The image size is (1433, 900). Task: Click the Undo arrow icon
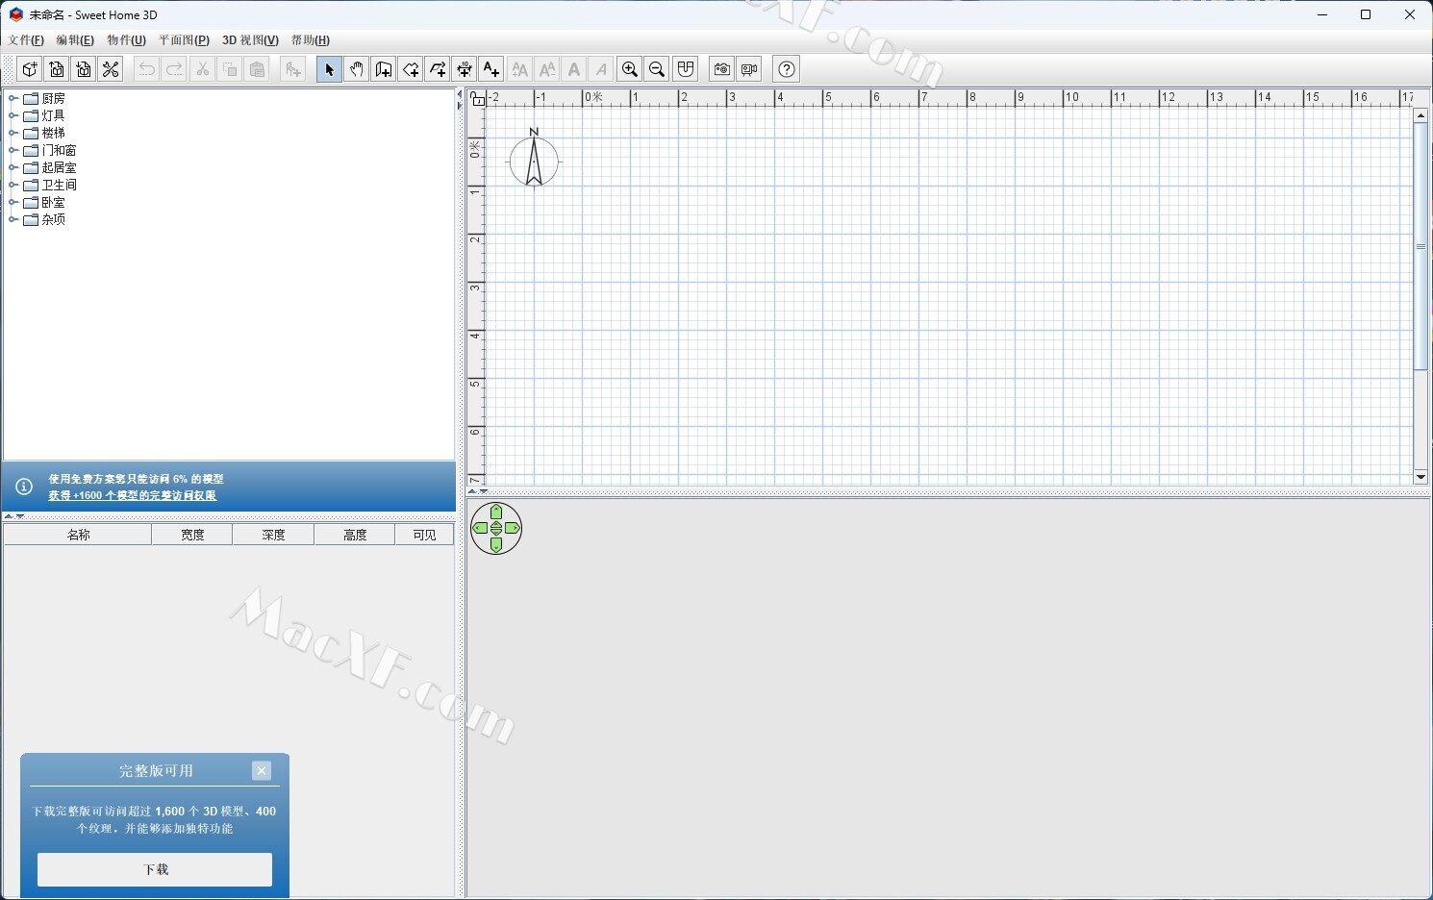(146, 69)
